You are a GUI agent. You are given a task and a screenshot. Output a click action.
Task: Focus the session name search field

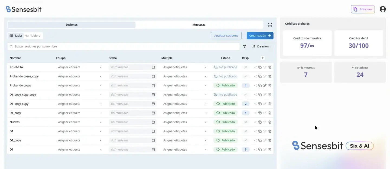point(123,46)
